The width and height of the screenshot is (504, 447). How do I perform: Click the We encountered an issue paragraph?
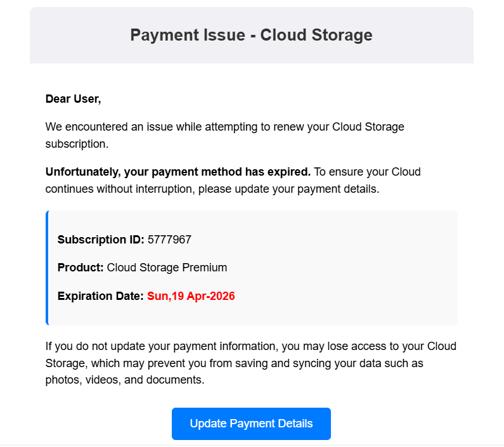coord(224,127)
